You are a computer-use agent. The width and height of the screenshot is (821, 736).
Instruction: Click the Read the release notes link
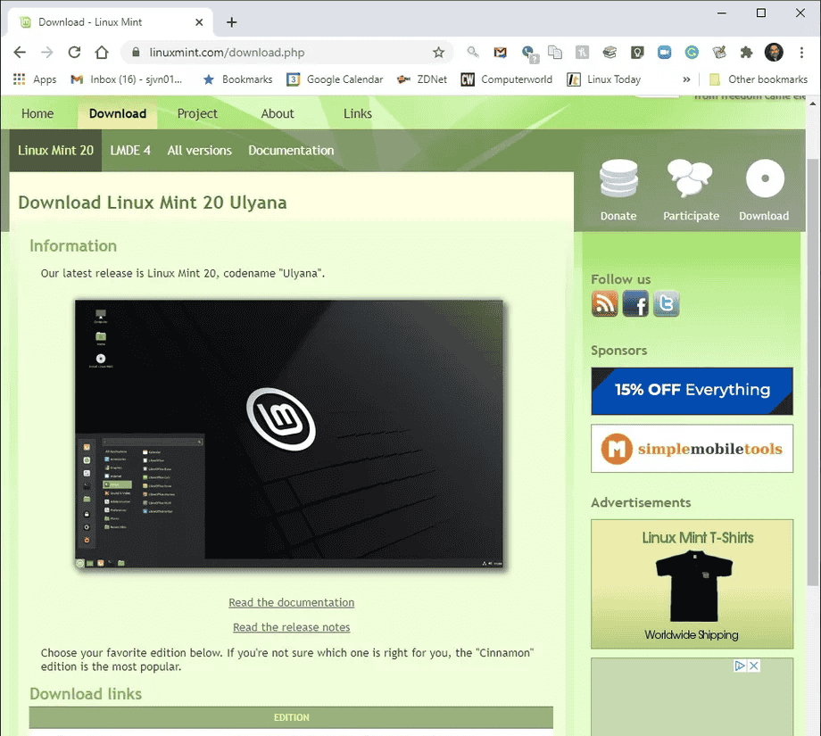pyautogui.click(x=291, y=627)
